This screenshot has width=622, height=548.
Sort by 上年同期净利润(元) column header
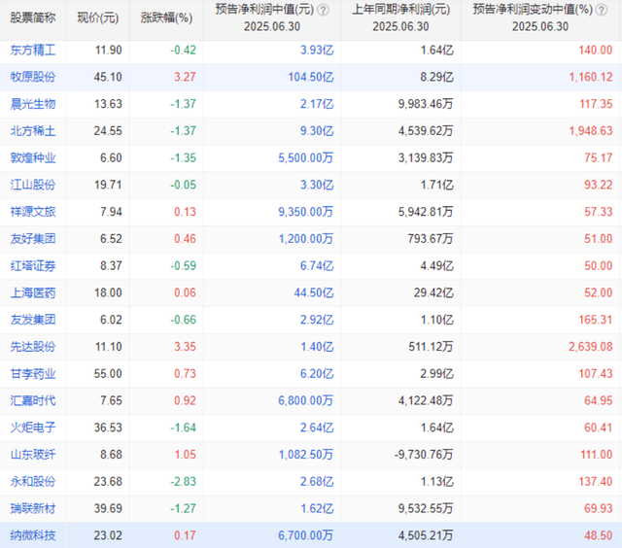(400, 10)
